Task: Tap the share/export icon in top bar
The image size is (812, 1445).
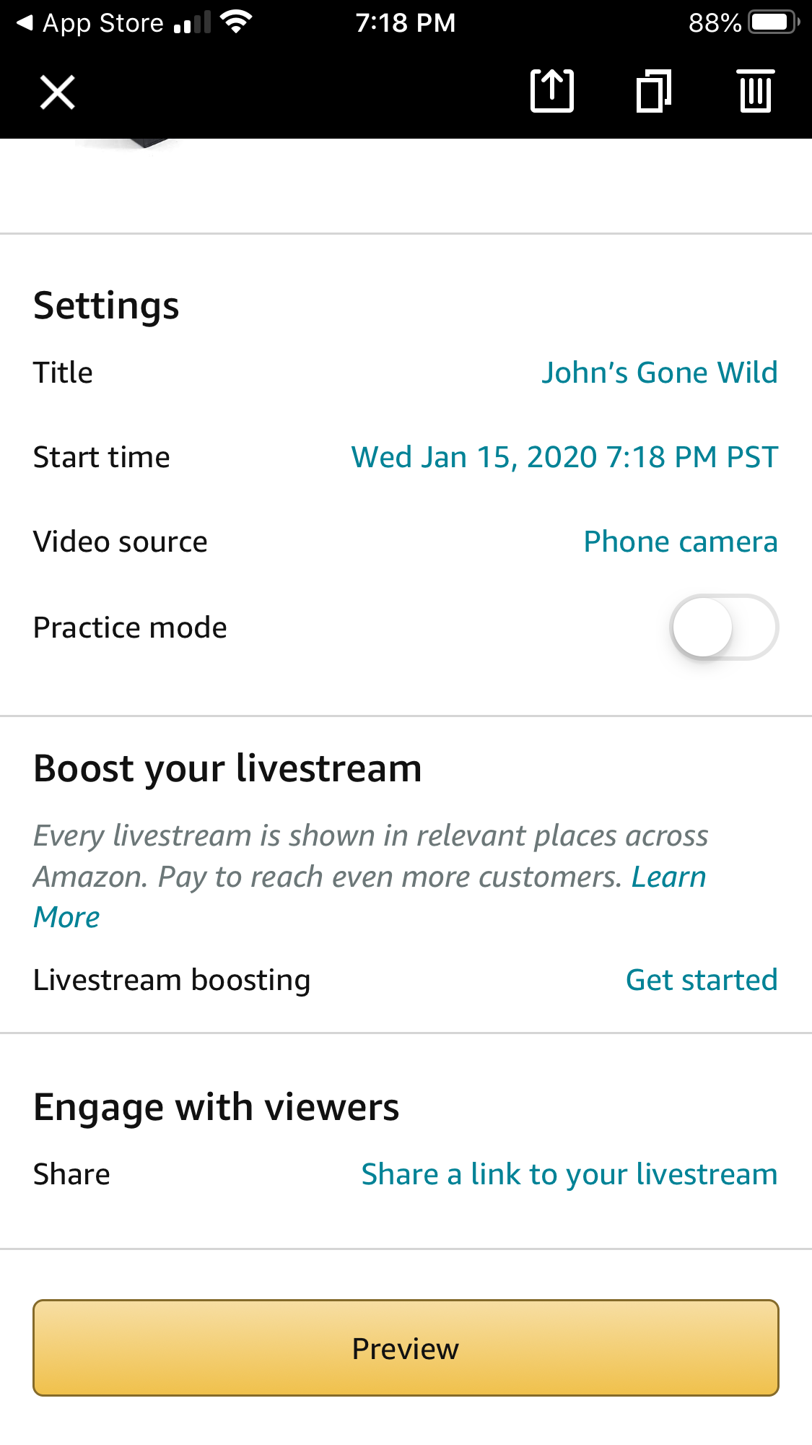Action: (552, 91)
